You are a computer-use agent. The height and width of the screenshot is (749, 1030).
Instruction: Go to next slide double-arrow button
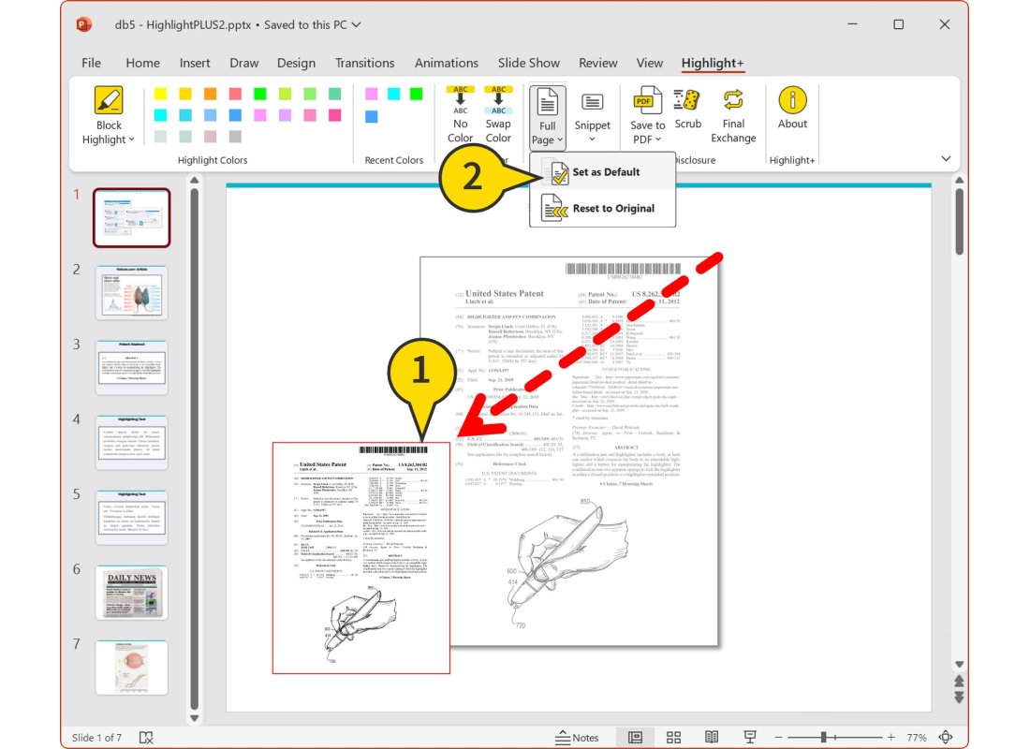tap(959, 697)
